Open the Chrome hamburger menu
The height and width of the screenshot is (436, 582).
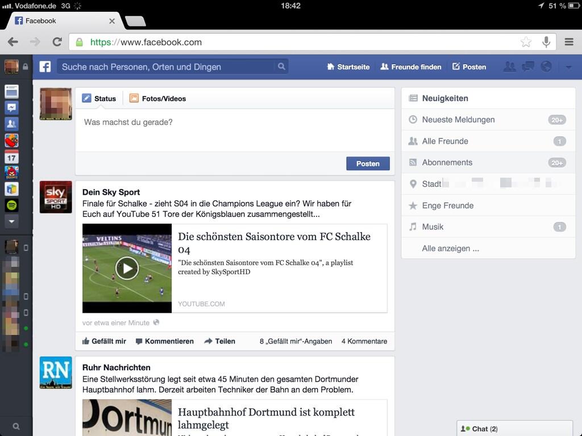tap(569, 42)
